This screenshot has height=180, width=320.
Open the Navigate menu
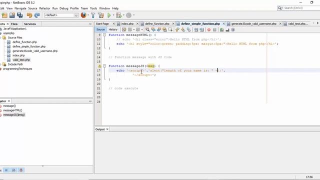20,8
